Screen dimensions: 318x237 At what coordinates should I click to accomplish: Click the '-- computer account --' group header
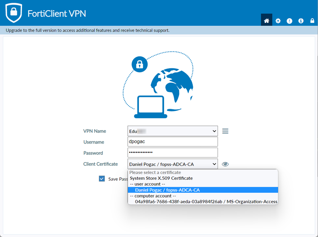click(203, 196)
